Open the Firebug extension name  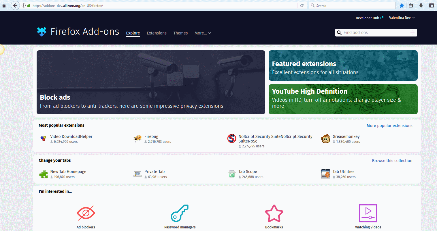tap(151, 136)
